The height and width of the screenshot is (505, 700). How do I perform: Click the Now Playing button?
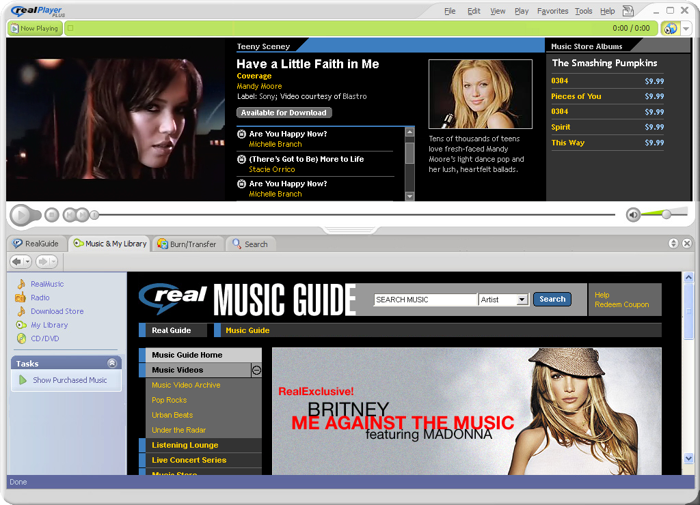pyautogui.click(x=35, y=29)
